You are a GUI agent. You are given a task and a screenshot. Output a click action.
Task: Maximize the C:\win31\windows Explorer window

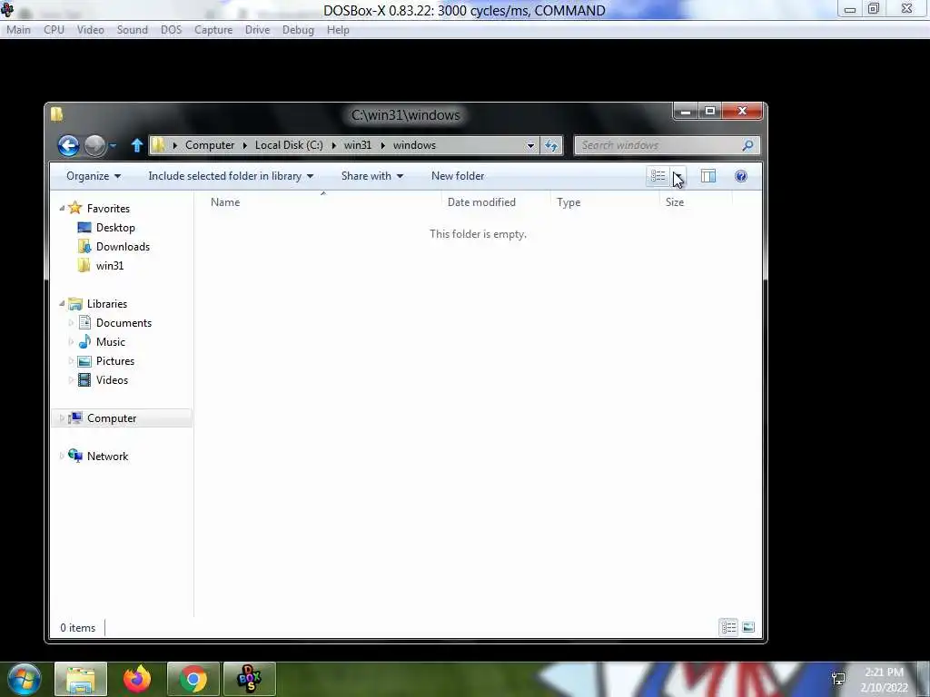click(x=710, y=111)
